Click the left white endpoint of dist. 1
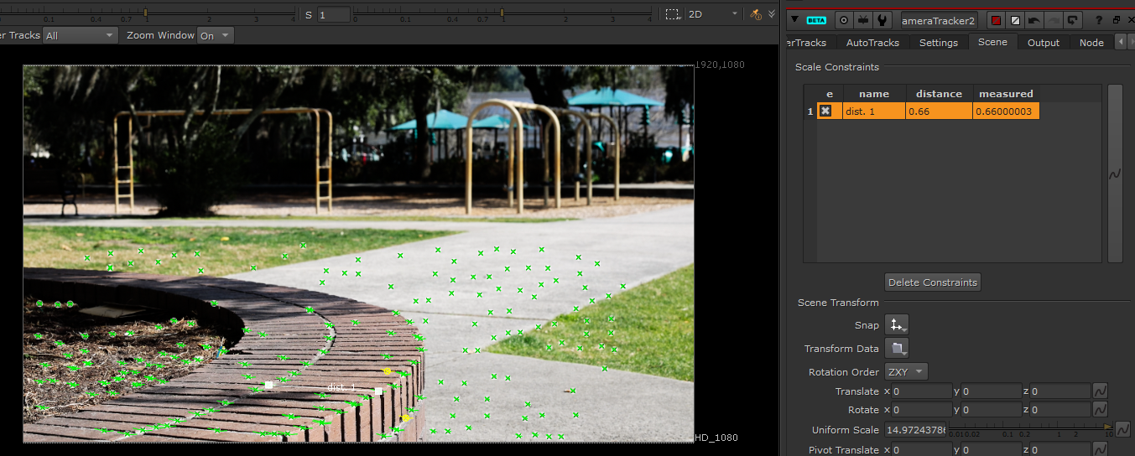Viewport: 1135px width, 456px height. 268,385
